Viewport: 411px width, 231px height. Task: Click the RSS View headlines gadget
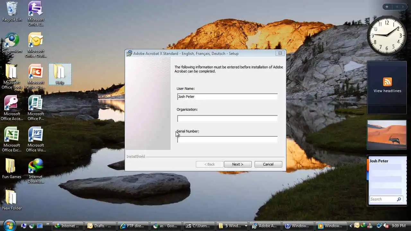(x=387, y=88)
